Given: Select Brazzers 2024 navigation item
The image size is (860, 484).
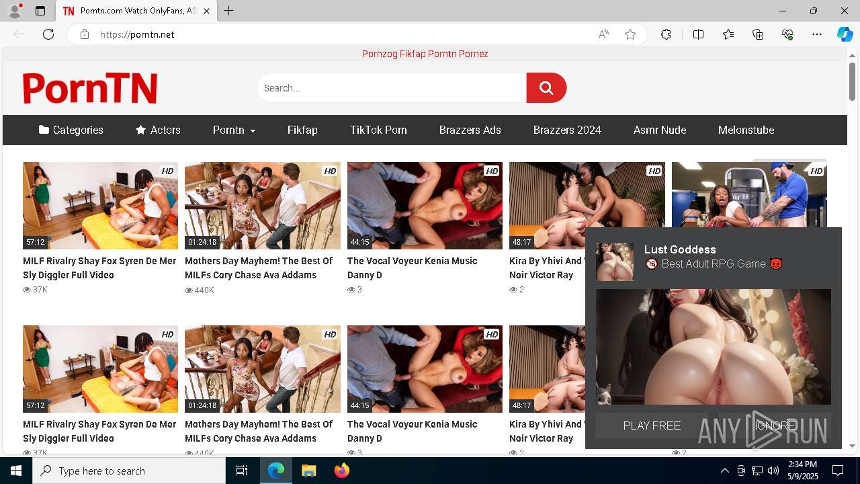Looking at the screenshot, I should (x=567, y=130).
